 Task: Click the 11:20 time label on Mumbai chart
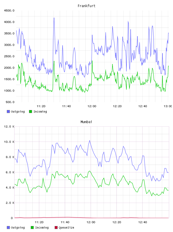39,222
